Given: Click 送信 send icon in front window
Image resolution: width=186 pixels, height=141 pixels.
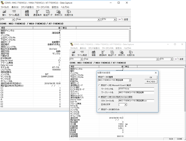Looking at the screenshot, I should [x=179, y=59].
